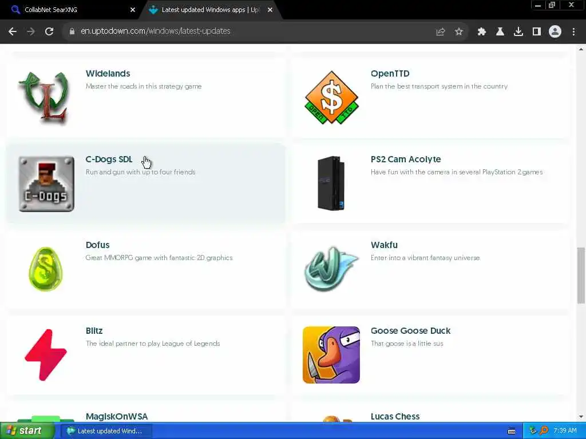Select the Latest updated Windows apps tab

pyautogui.click(x=211, y=10)
